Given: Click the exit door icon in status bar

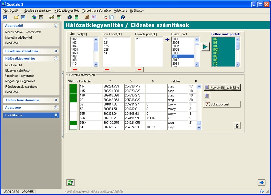Looking at the screenshot, I should [262, 191].
